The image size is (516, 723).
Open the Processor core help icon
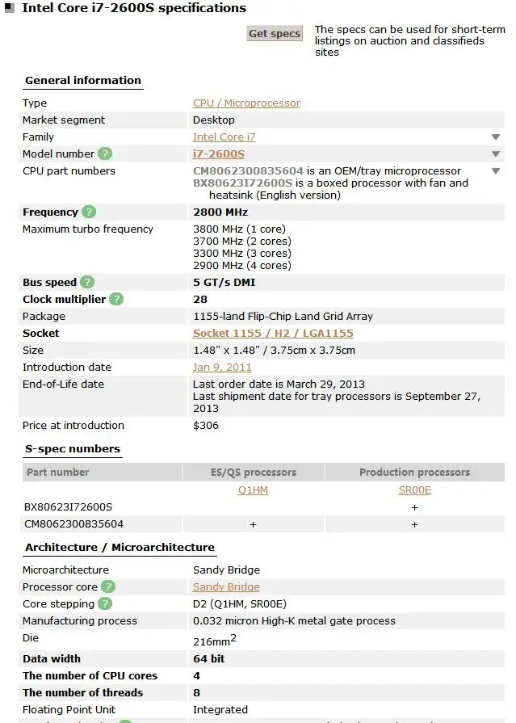pos(108,586)
